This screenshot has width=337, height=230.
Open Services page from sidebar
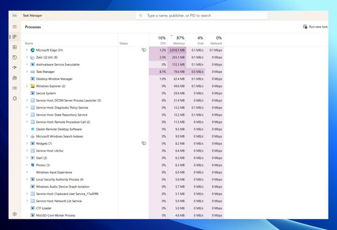point(15,99)
